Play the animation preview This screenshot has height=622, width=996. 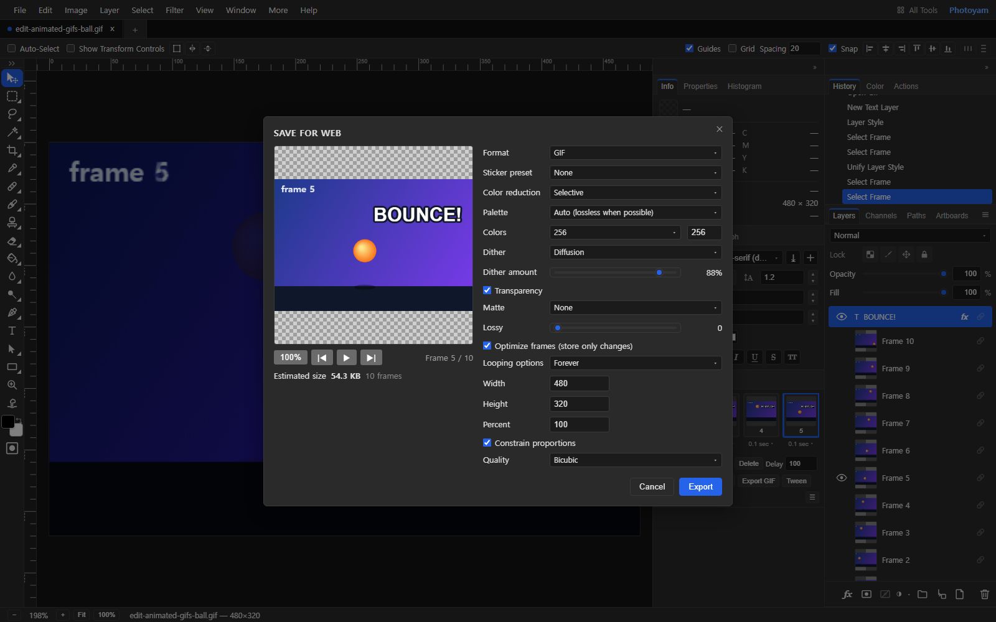(x=346, y=358)
